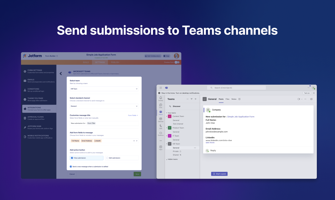Screen dimensions: 335x200
Task: Open Emails in Jotform sidebar
Action: point(39,81)
